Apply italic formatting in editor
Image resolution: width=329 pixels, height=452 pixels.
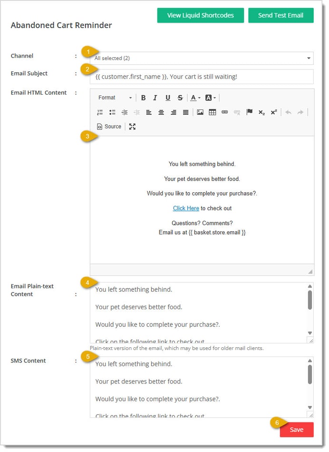[x=155, y=98]
